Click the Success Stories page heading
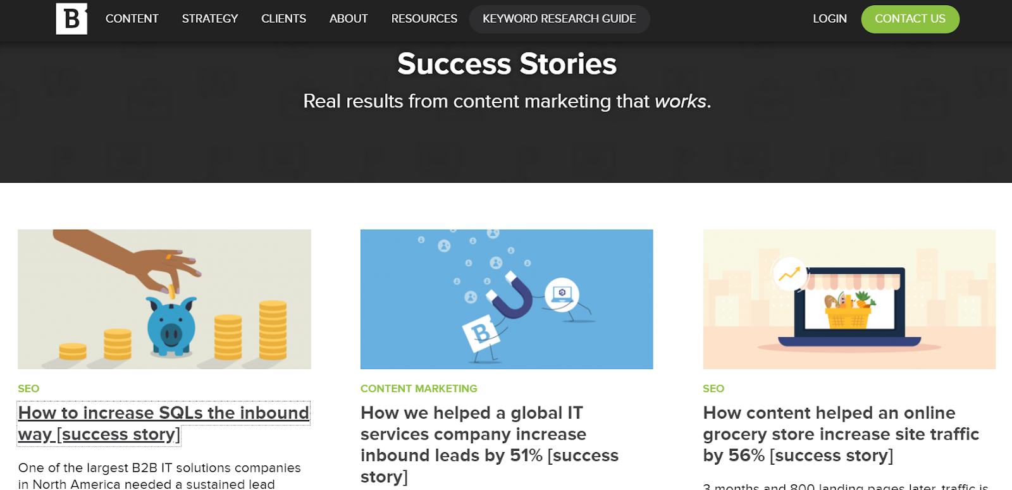The width and height of the screenshot is (1012, 490). pos(507,64)
